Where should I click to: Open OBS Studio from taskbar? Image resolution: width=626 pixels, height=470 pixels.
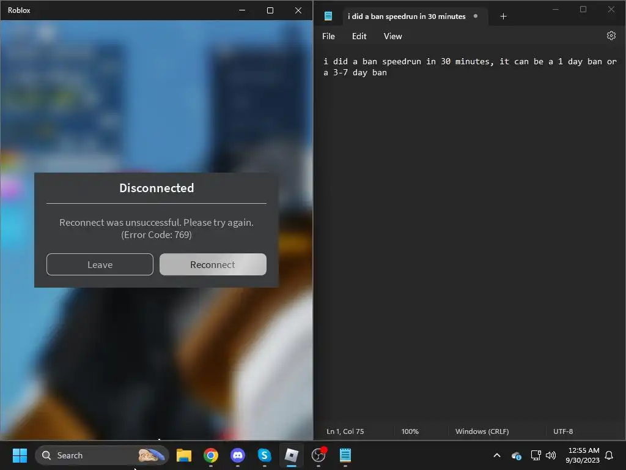point(319,455)
